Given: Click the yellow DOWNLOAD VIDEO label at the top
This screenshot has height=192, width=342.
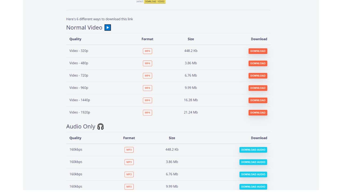Looking at the screenshot, I should point(155,1).
